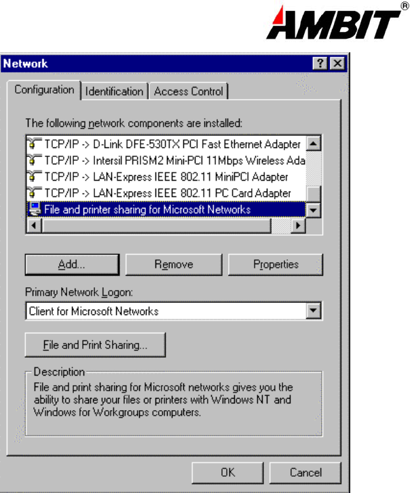Open Properties for the selected component
This screenshot has width=410, height=493.
[x=276, y=265]
